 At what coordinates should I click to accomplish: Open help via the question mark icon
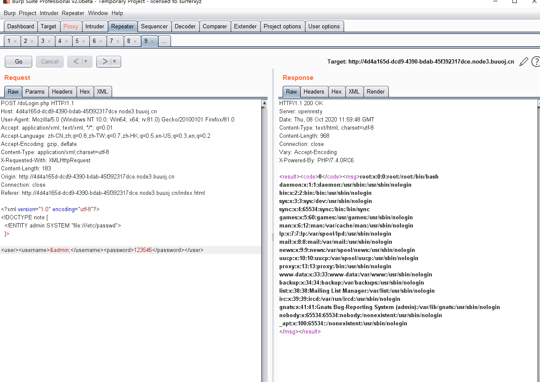[x=536, y=62]
